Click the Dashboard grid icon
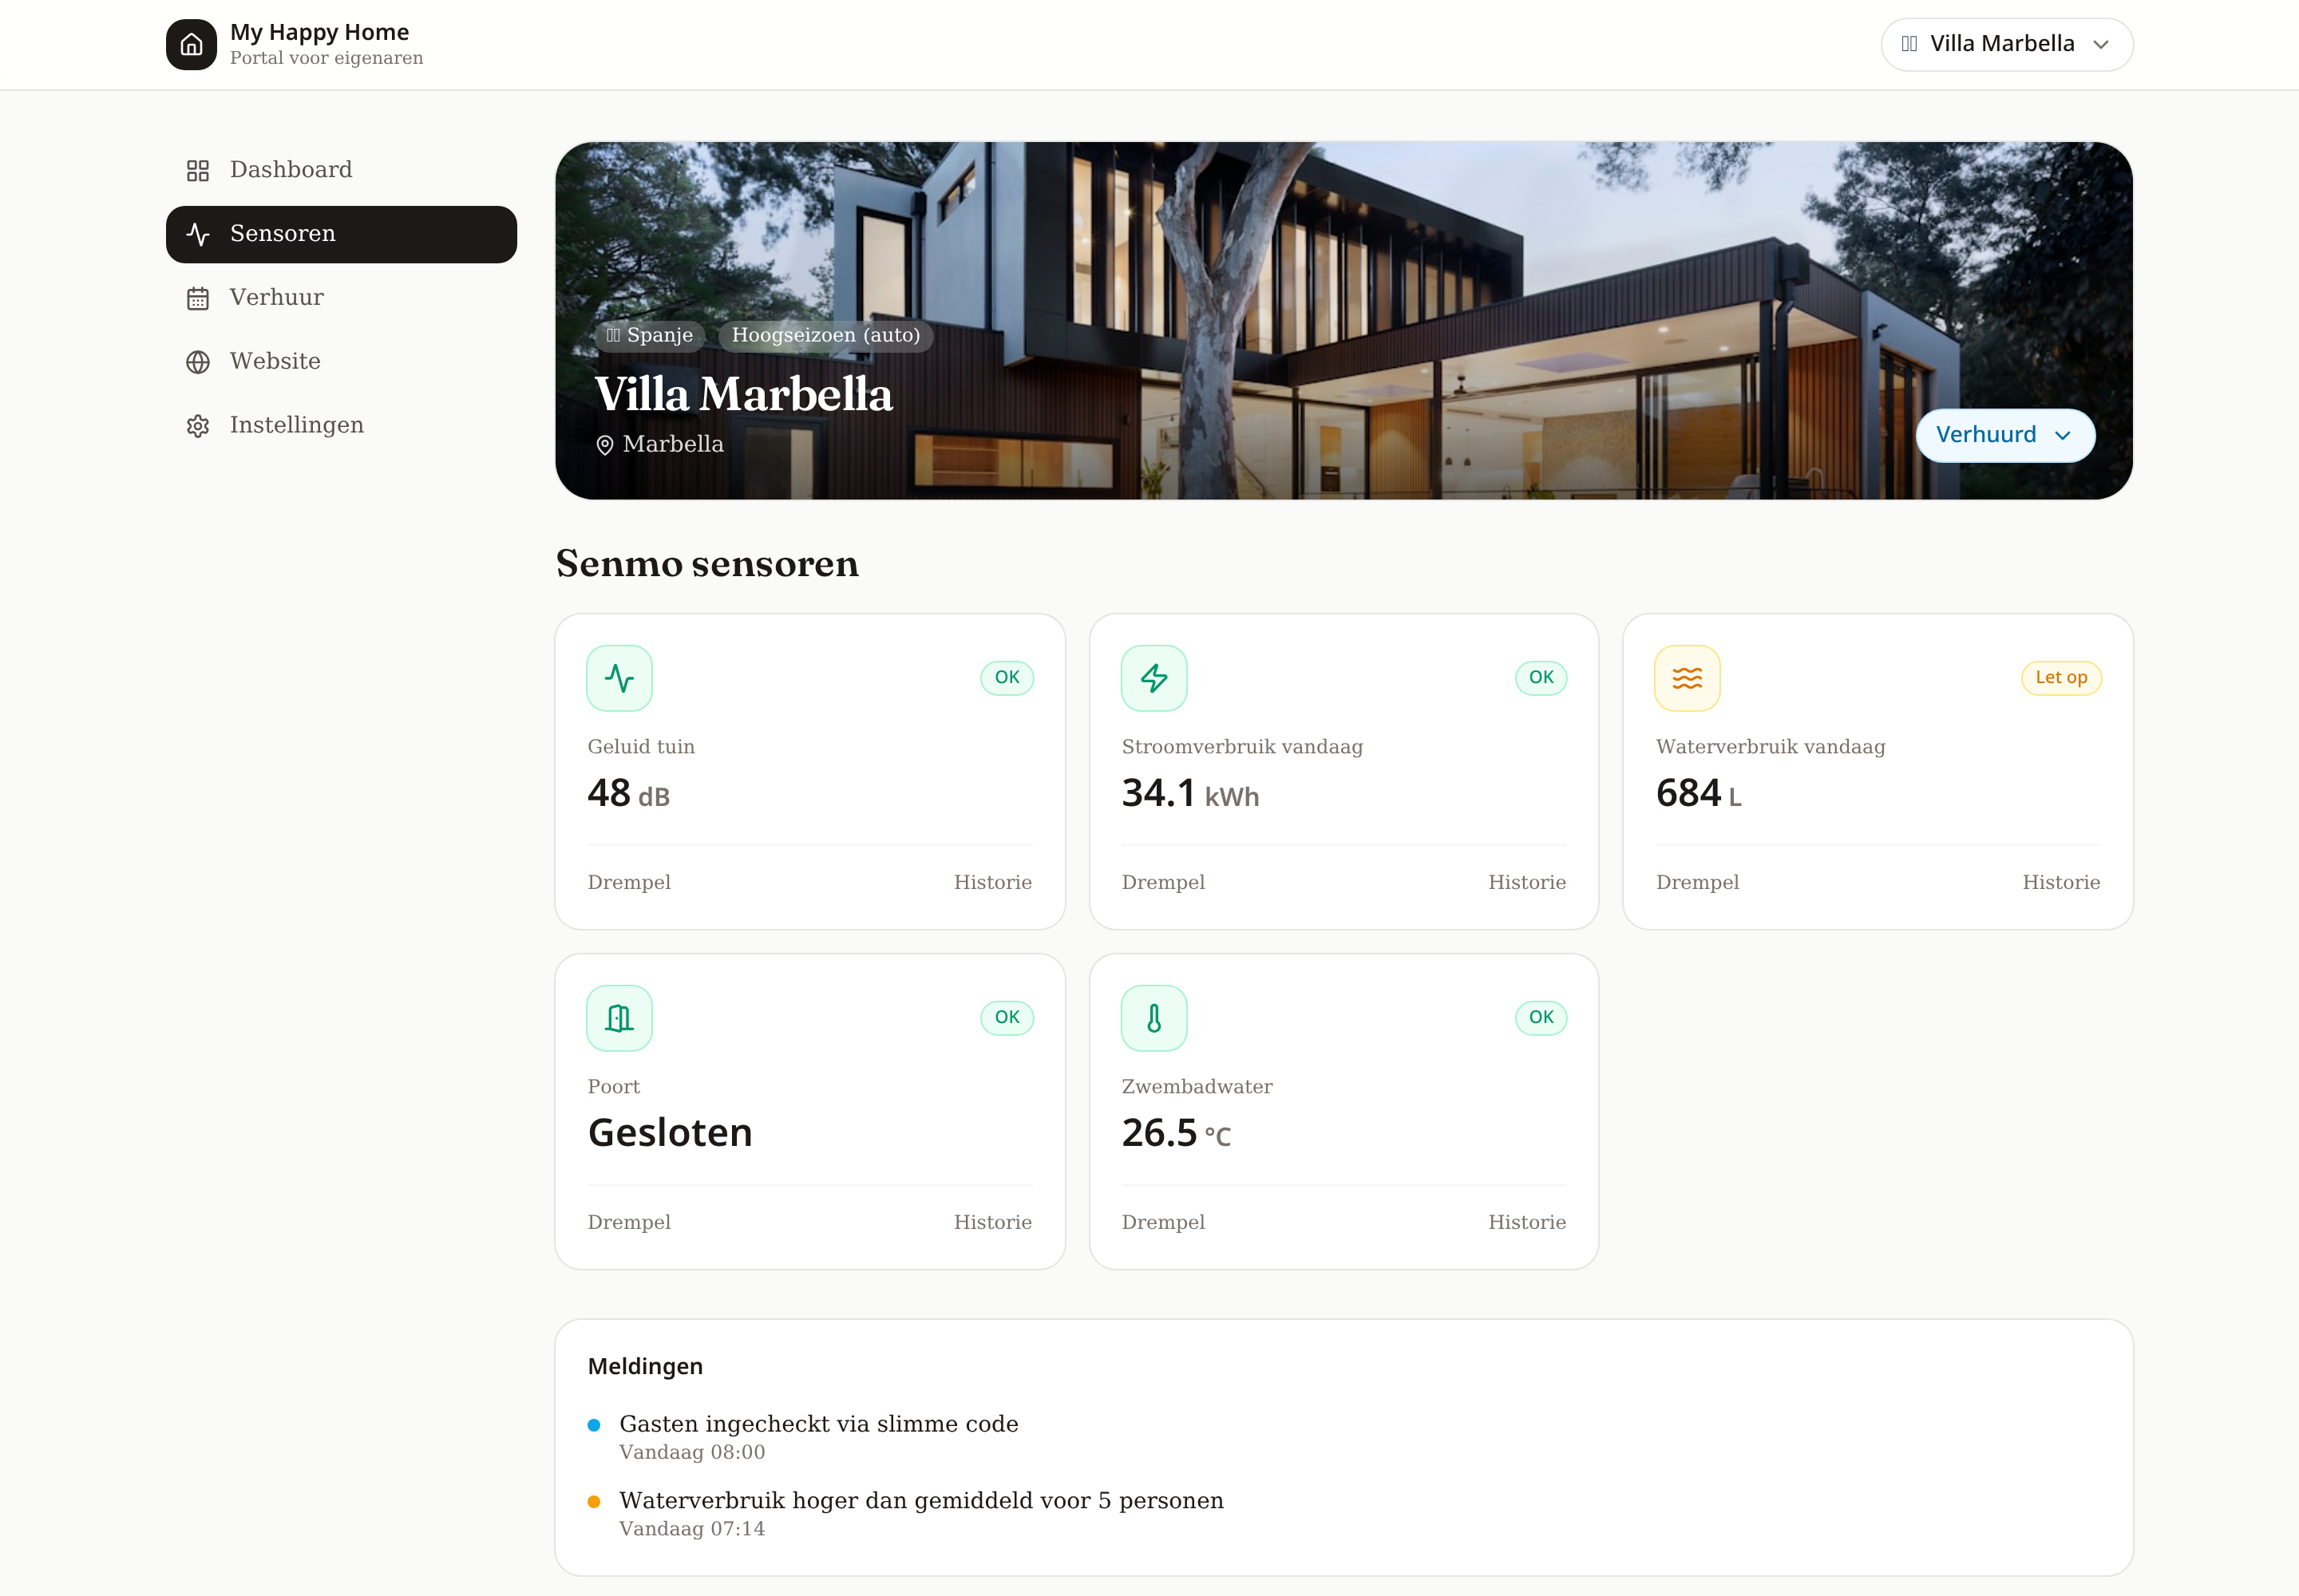Image resolution: width=2299 pixels, height=1596 pixels. (198, 170)
